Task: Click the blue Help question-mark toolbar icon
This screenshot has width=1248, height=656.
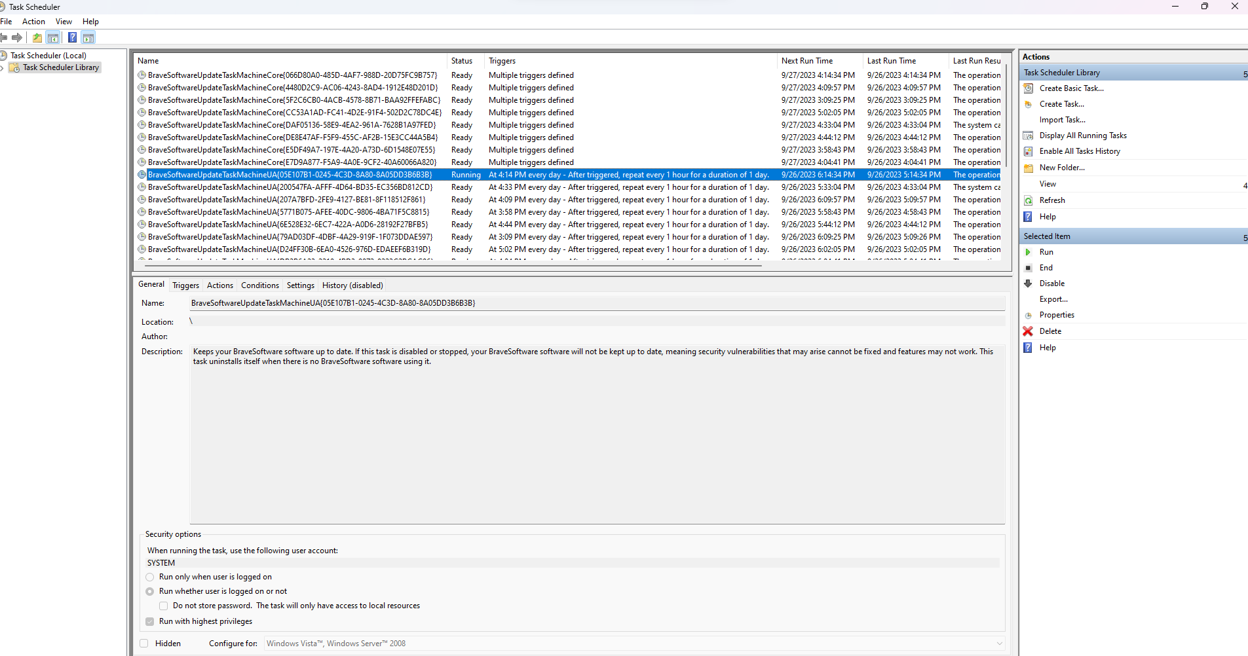Action: (72, 37)
